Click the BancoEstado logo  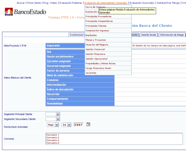pyautogui.click(x=26, y=12)
